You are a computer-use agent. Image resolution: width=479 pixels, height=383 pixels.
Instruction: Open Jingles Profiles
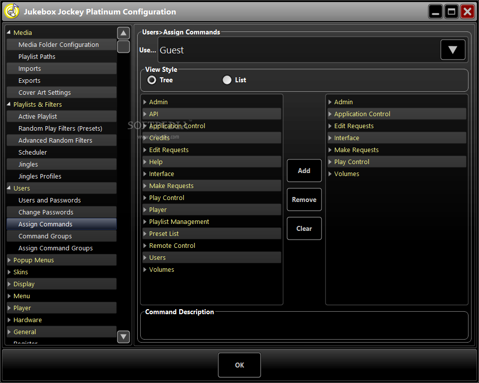pyautogui.click(x=61, y=176)
